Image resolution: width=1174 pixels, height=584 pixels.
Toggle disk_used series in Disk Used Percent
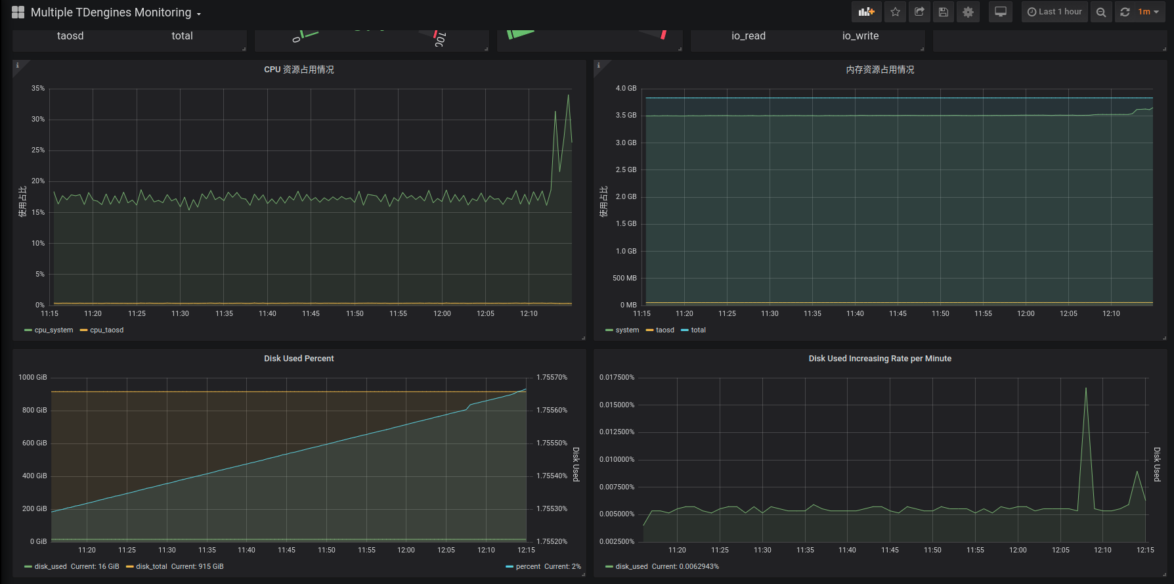pyautogui.click(x=51, y=567)
